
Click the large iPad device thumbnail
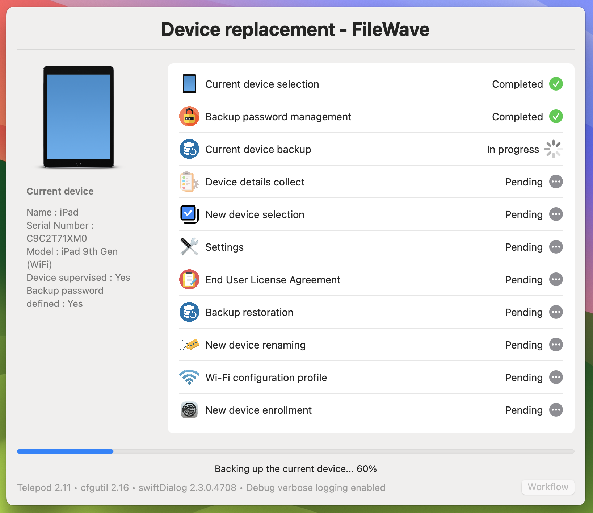[79, 117]
